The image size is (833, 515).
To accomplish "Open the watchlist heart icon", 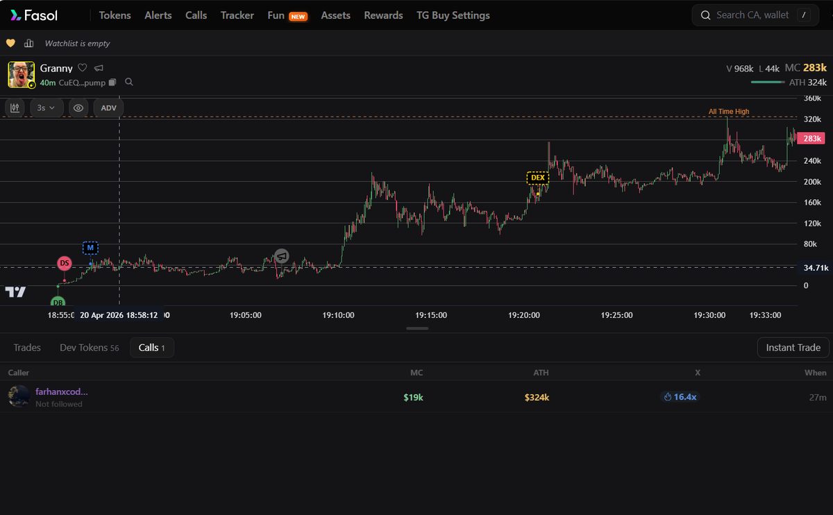I will coord(10,43).
